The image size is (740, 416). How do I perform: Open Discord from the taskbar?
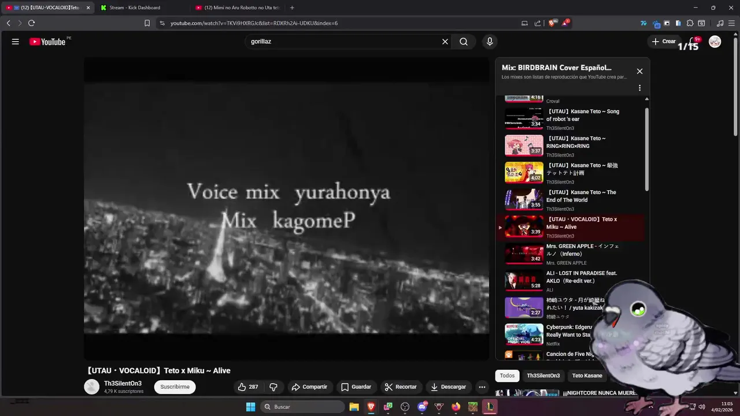pyautogui.click(x=422, y=407)
